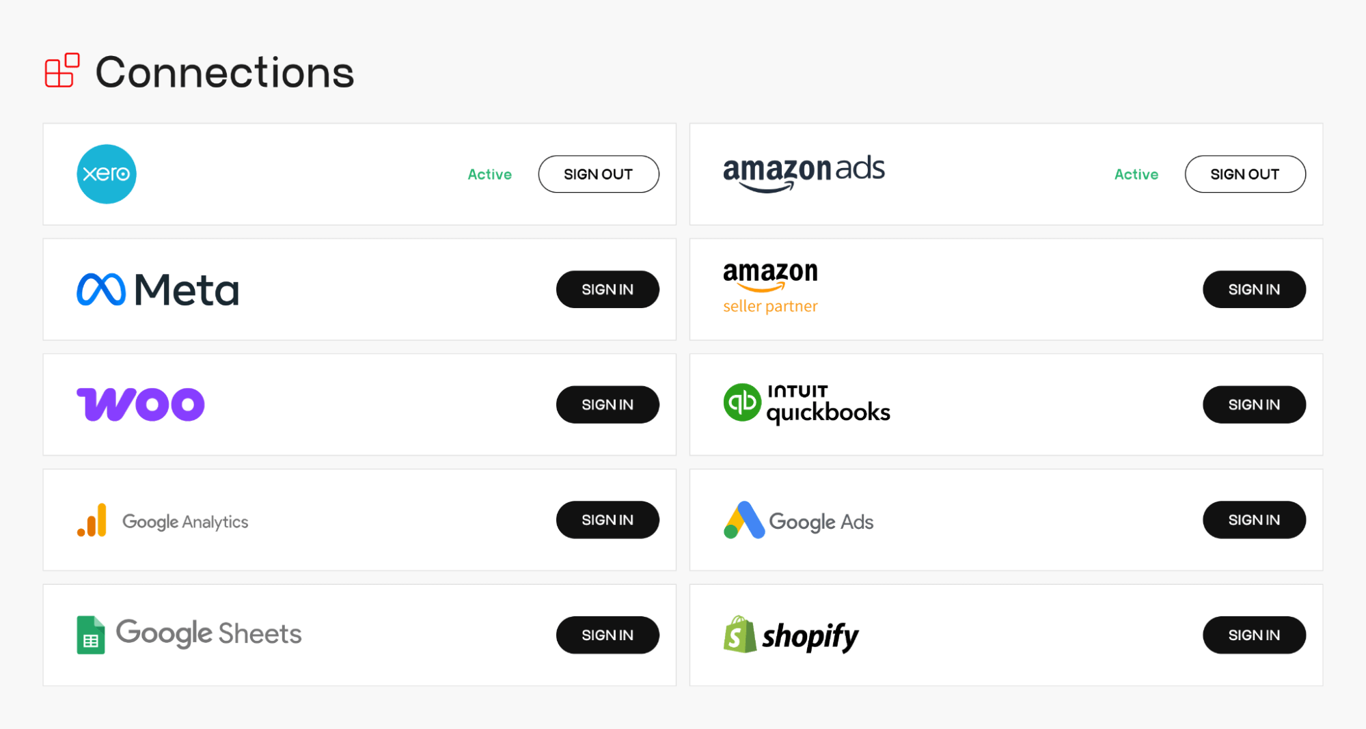Image resolution: width=1366 pixels, height=729 pixels.
Task: Sign out of Amazon Ads
Action: [x=1244, y=174]
